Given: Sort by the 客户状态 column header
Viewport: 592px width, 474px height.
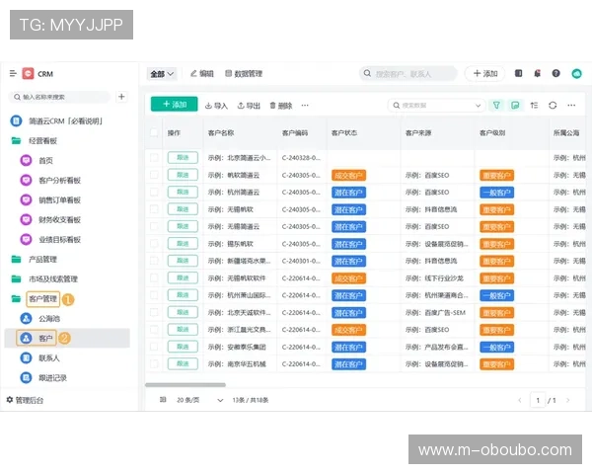Looking at the screenshot, I should point(344,132).
